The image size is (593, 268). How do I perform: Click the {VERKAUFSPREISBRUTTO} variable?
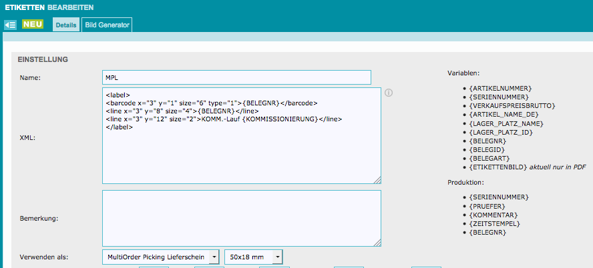(512, 105)
